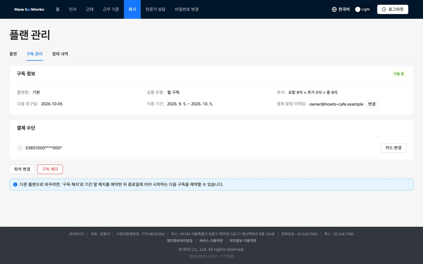Open the 위치정보 이용약관 footer link
Image resolution: width=423 pixels, height=264 pixels.
click(243, 241)
